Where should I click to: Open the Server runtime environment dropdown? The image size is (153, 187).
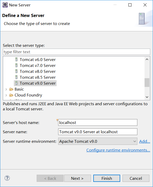click(x=98, y=141)
